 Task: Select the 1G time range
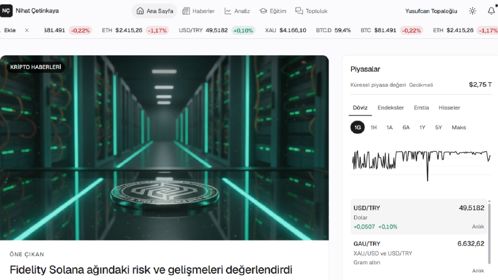(x=357, y=127)
